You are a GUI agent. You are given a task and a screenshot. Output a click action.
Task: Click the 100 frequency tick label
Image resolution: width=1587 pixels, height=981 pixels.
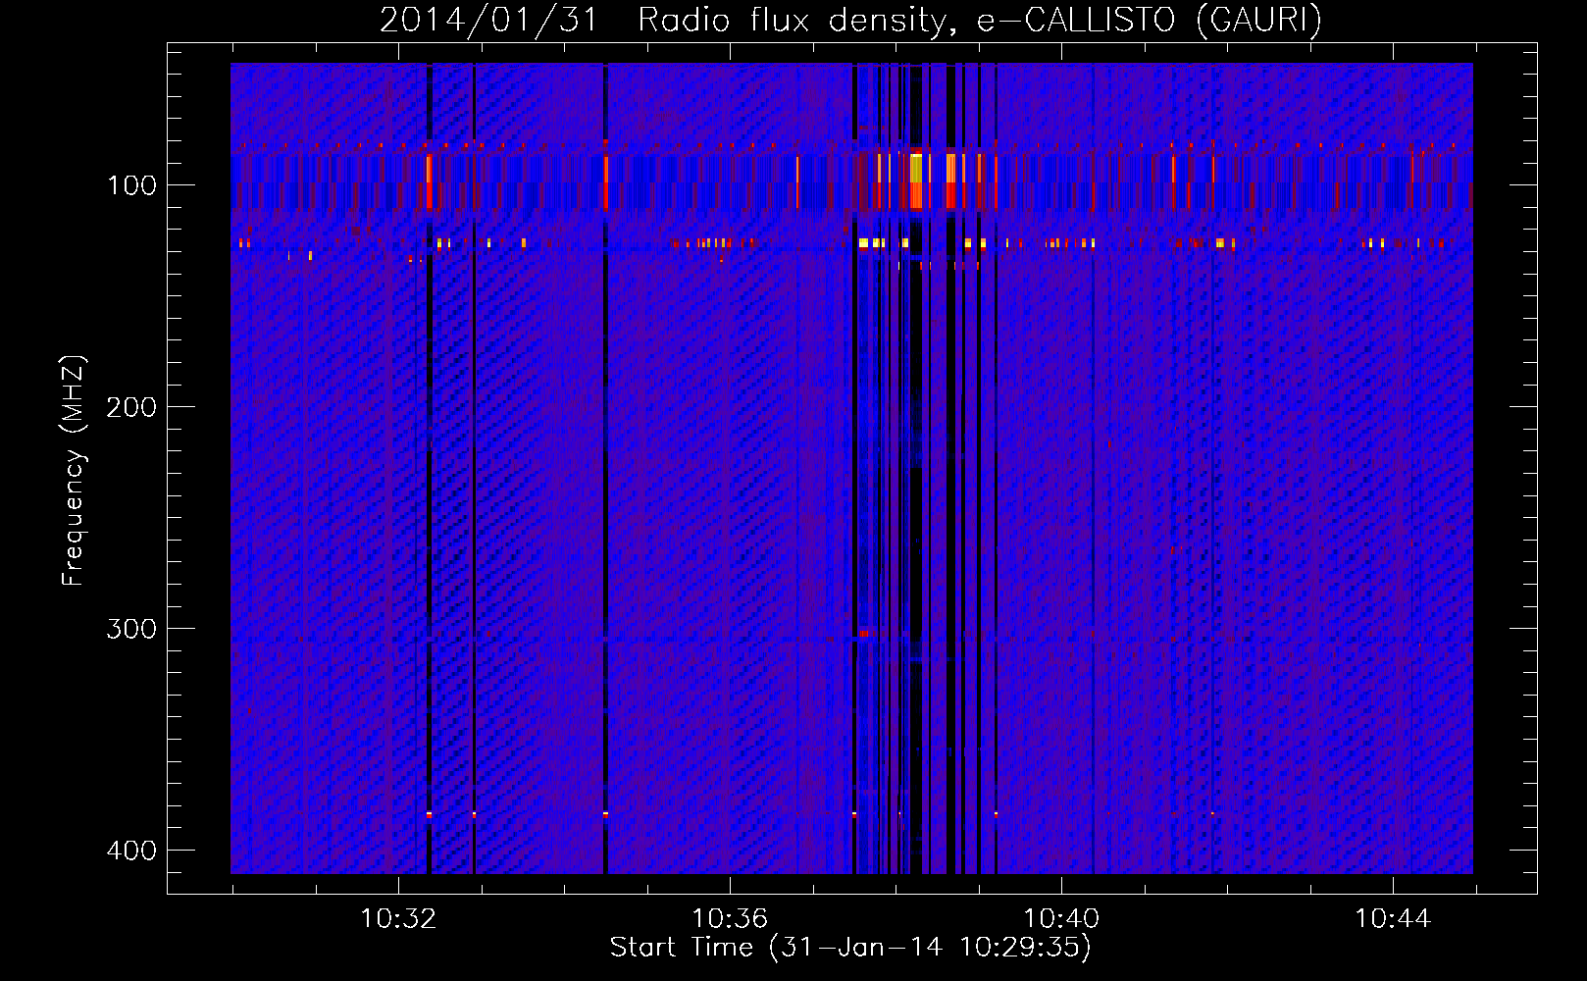tap(131, 185)
